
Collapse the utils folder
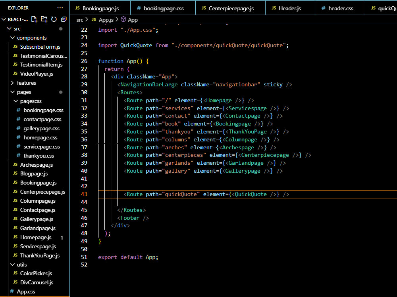click(12, 265)
